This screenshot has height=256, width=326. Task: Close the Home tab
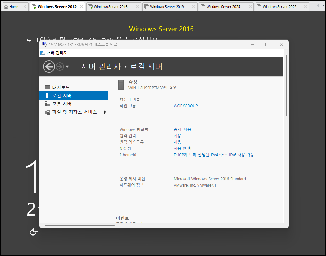pos(25,7)
